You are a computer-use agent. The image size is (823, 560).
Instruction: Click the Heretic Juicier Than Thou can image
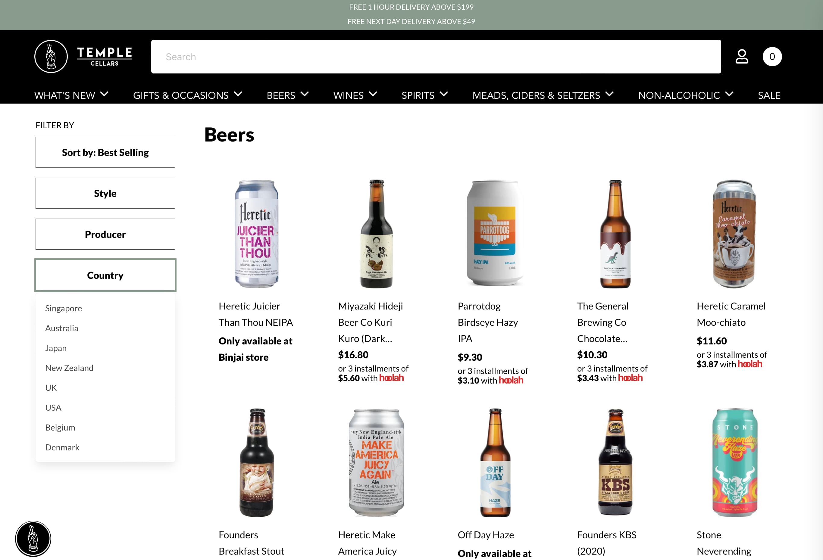(x=256, y=234)
